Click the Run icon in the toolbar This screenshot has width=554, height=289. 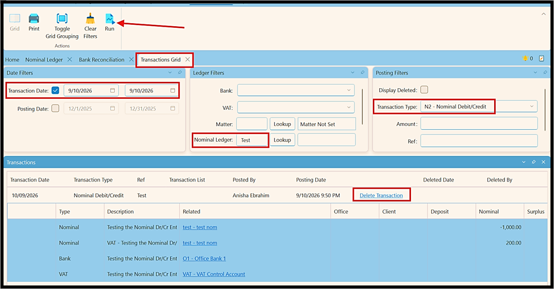[x=109, y=19]
